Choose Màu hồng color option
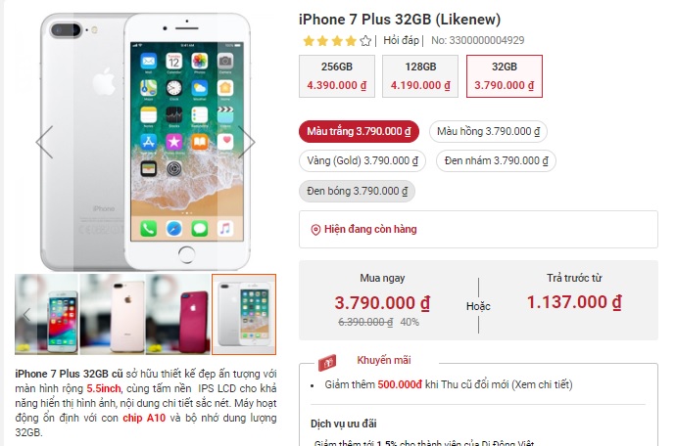 [x=488, y=131]
